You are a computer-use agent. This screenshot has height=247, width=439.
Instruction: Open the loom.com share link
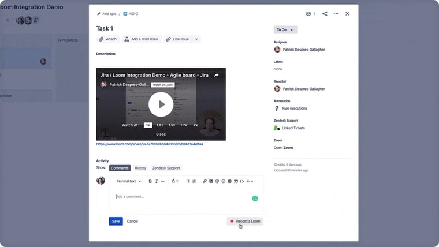coord(149,144)
